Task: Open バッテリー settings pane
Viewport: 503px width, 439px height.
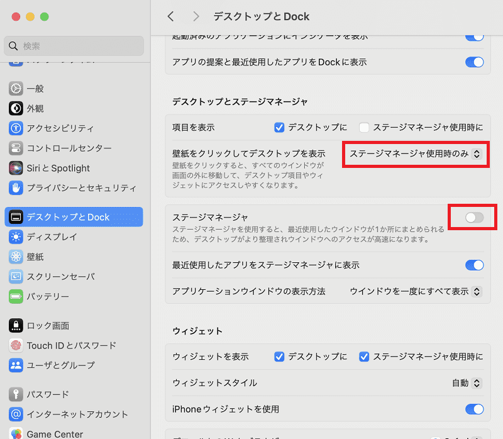Action: click(x=74, y=296)
